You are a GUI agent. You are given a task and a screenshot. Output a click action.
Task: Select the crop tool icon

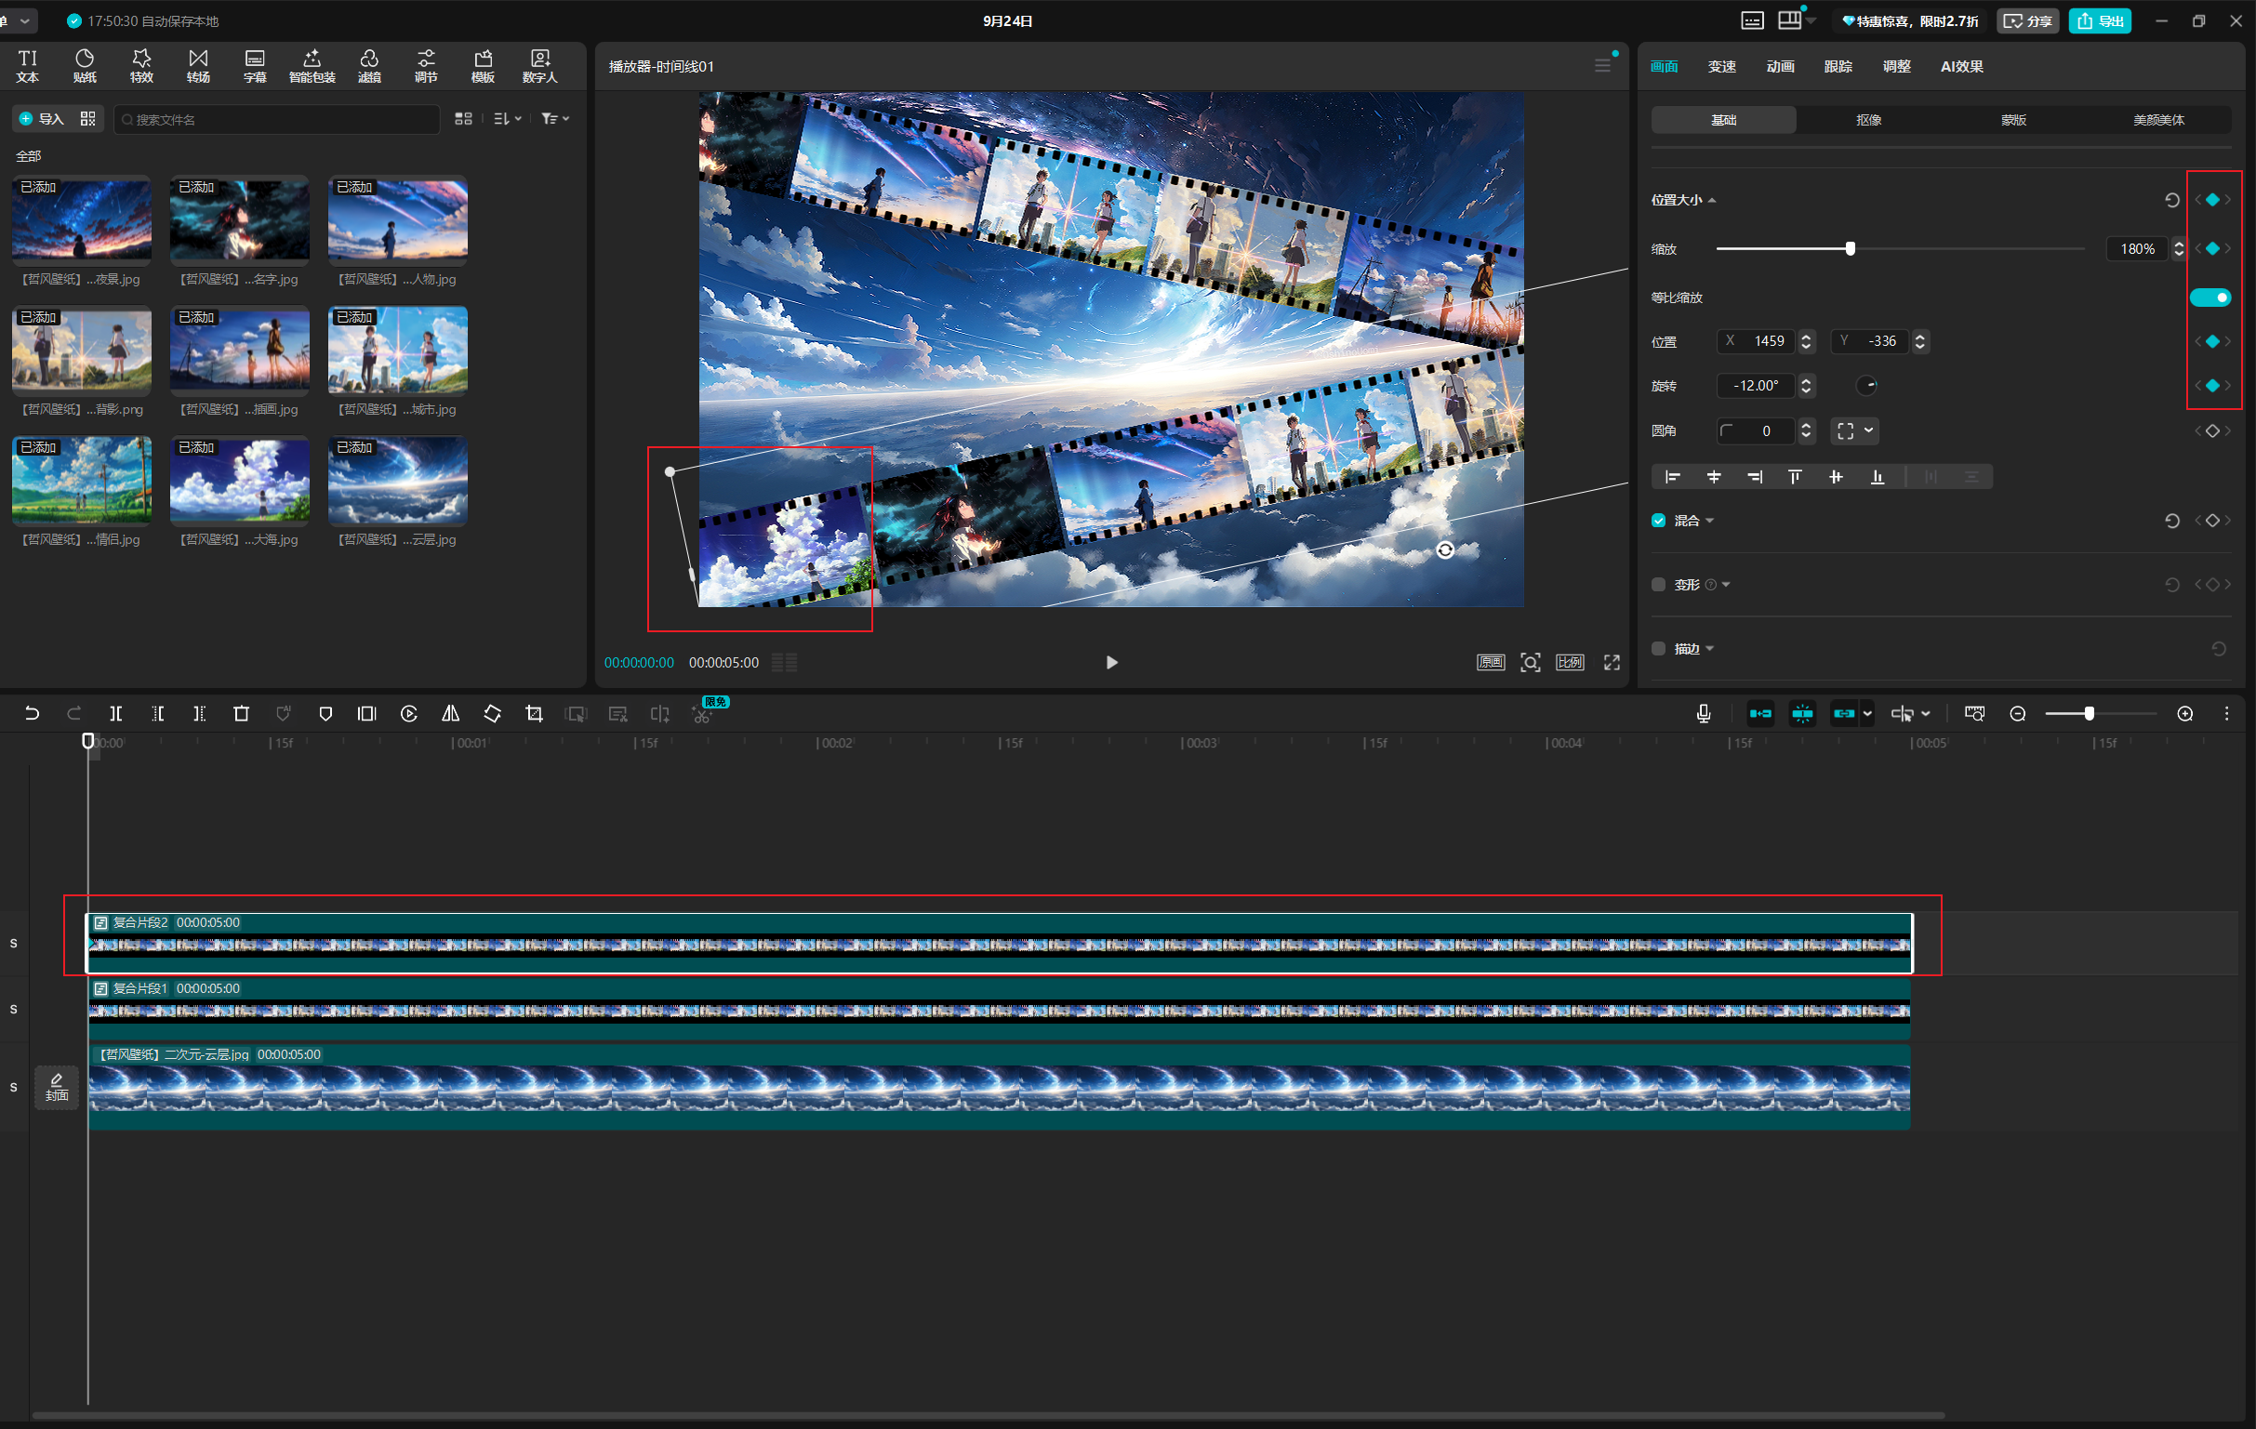coord(535,713)
